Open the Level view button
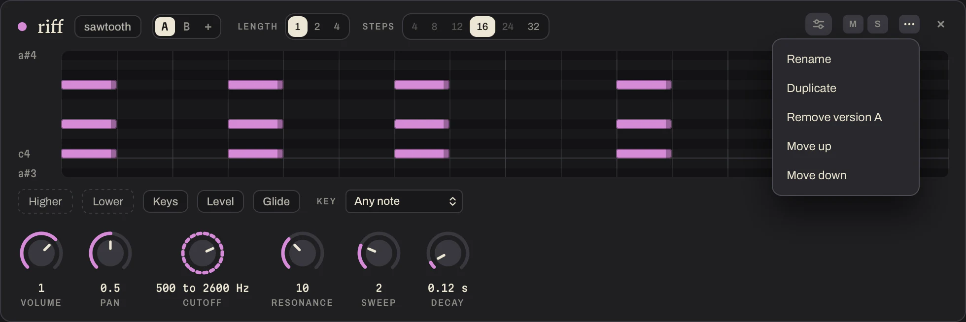This screenshot has width=966, height=322. click(220, 201)
